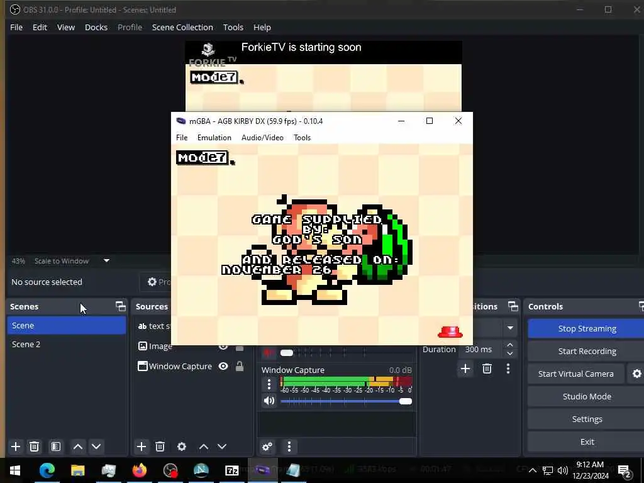Screen dimensions: 644x483
Task: Select Scene 2 in Scenes list
Action: tap(67, 344)
